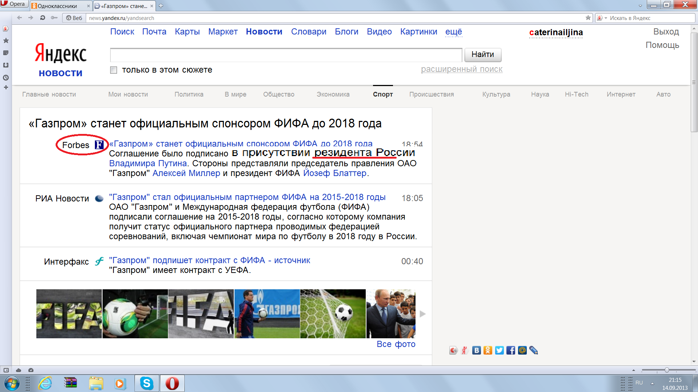The height and width of the screenshot is (392, 698).
Task: Open the Windows Start menu
Action: tap(12, 383)
